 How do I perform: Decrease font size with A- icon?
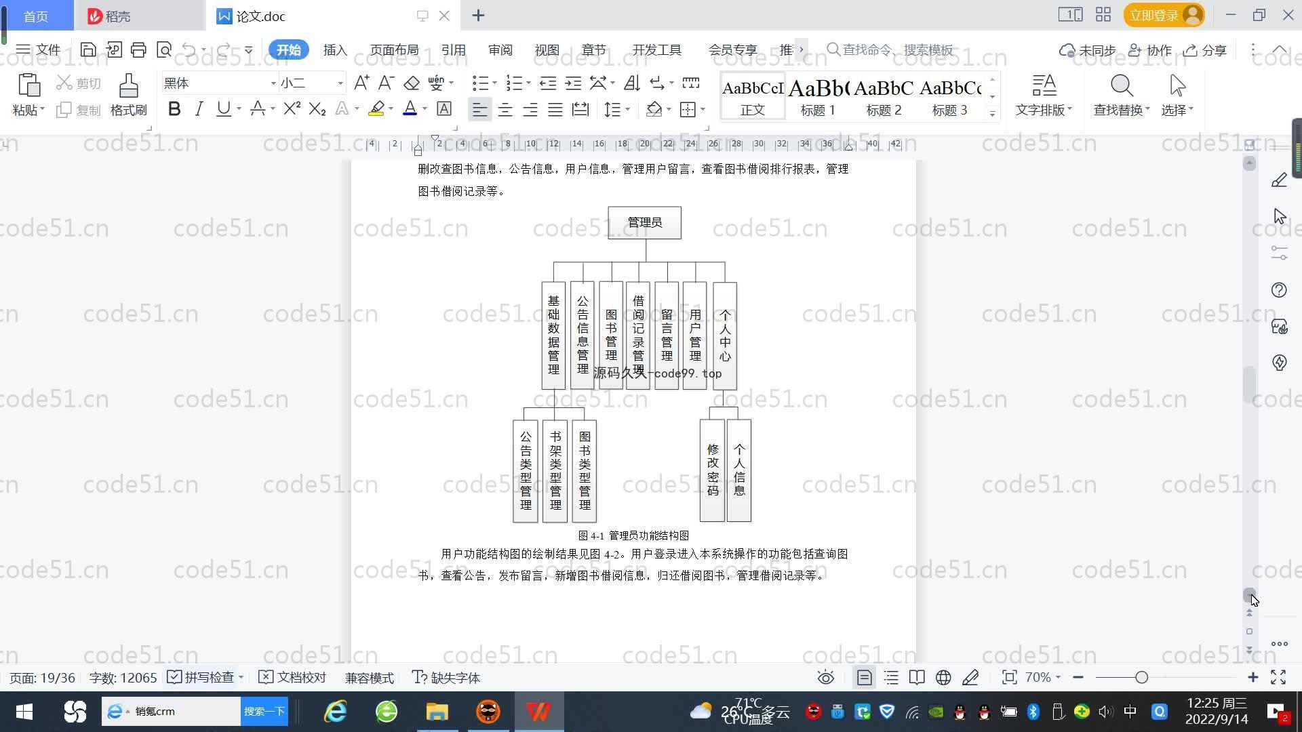point(386,83)
